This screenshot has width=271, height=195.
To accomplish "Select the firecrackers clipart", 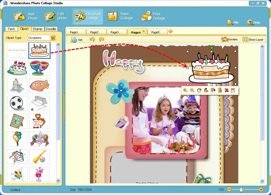I will (17, 174).
